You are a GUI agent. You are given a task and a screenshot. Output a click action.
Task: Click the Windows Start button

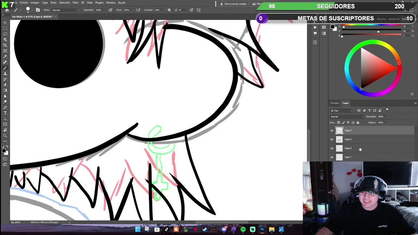[137, 229]
